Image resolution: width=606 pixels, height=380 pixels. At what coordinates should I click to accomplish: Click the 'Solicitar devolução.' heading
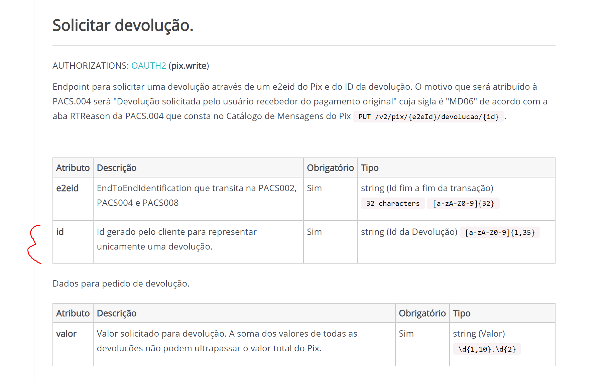click(123, 26)
